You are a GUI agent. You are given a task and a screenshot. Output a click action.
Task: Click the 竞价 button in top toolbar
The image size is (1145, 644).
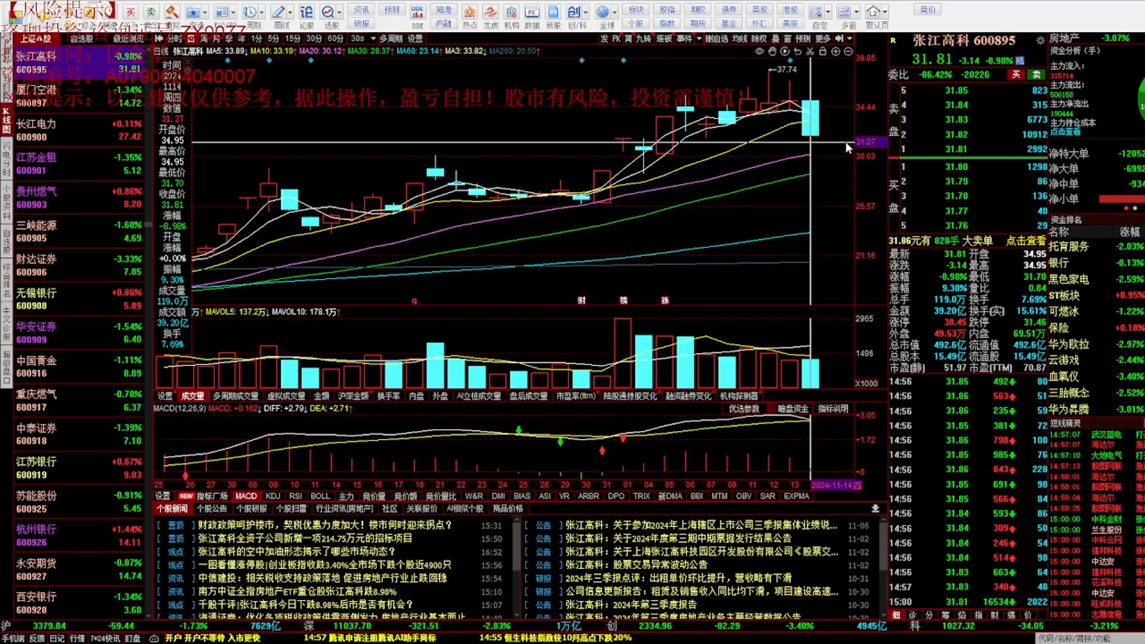[x=928, y=10]
